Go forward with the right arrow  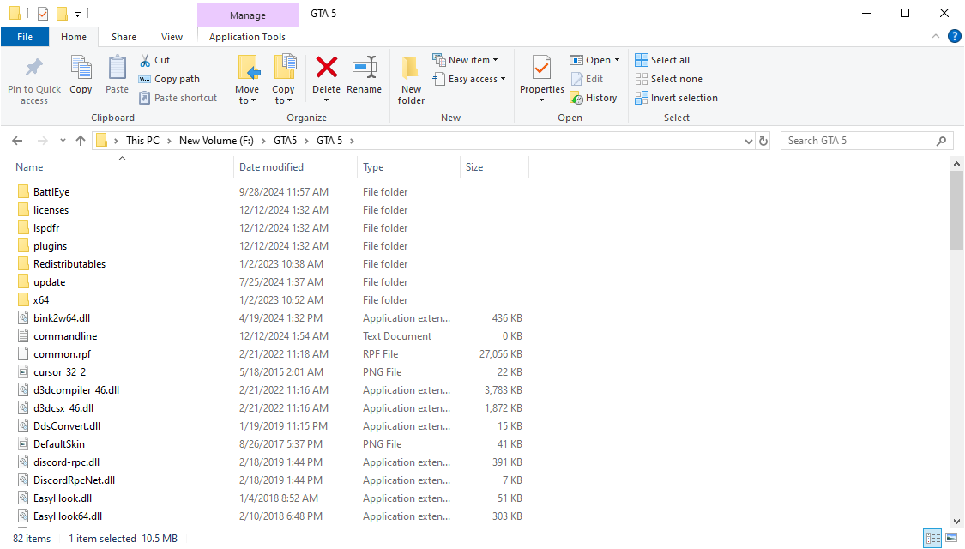pyautogui.click(x=43, y=141)
